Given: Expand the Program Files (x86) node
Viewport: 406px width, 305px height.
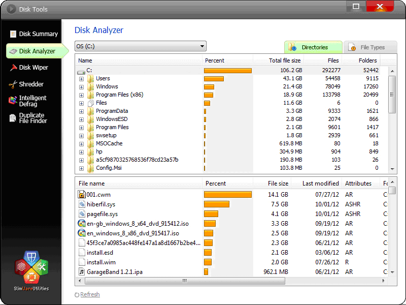Looking at the screenshot, I should 81,95.
